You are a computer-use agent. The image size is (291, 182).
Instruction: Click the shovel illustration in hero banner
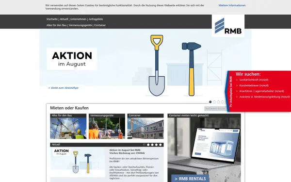pyautogui.click(x=157, y=66)
